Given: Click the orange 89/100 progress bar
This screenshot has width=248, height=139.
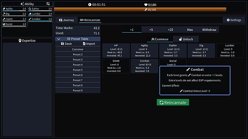Looking at the screenshot, I should tap(140, 9).
